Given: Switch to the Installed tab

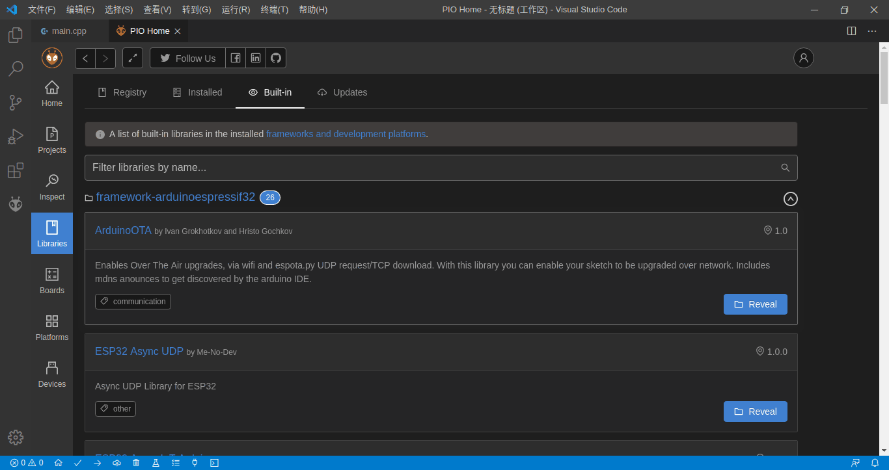Looking at the screenshot, I should 198,92.
